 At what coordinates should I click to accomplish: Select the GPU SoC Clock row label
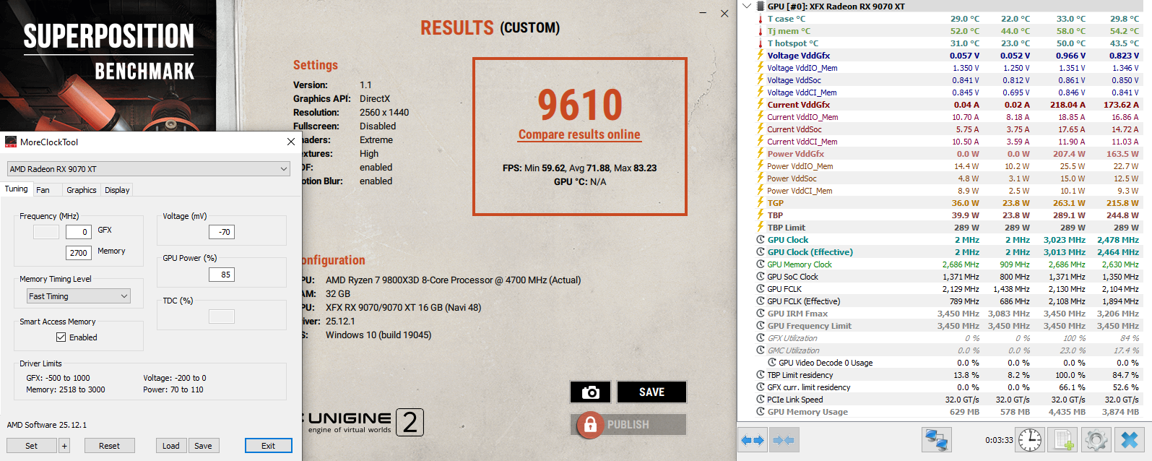tap(792, 277)
